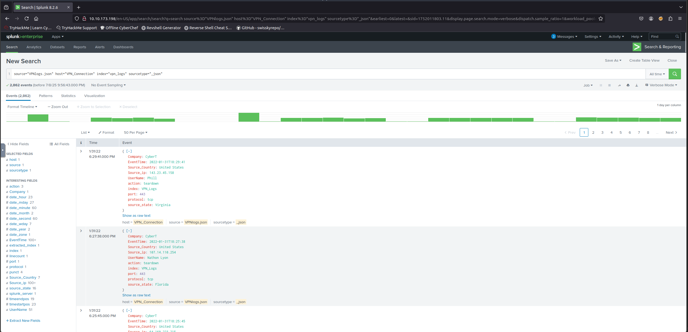688x332 pixels.
Task: Go to Next results page
Action: [671, 132]
